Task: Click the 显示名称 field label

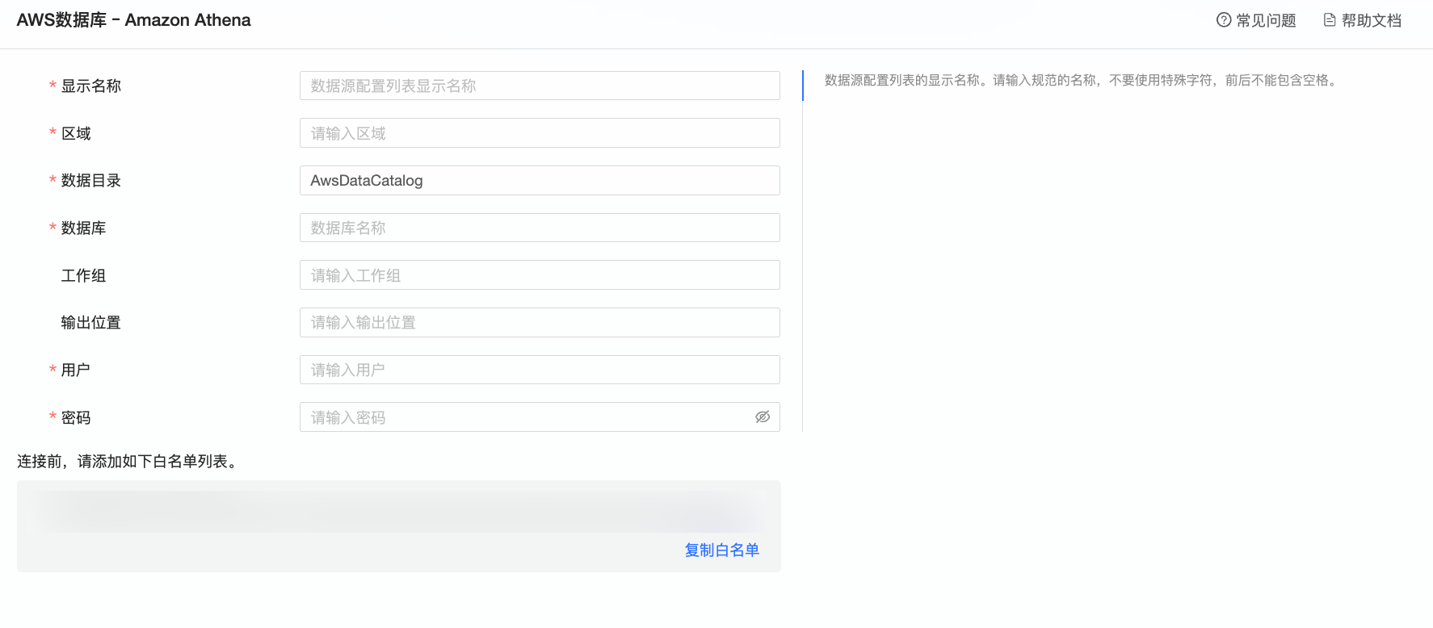Action: [91, 86]
